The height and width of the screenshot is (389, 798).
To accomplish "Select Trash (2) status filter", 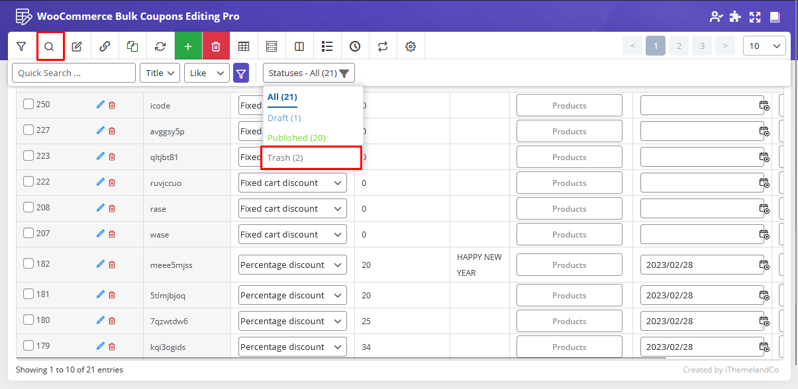I will coord(285,158).
